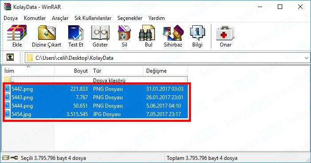Click the key password icon in status bar
Screen dimensions: 311x163
tap(14, 158)
